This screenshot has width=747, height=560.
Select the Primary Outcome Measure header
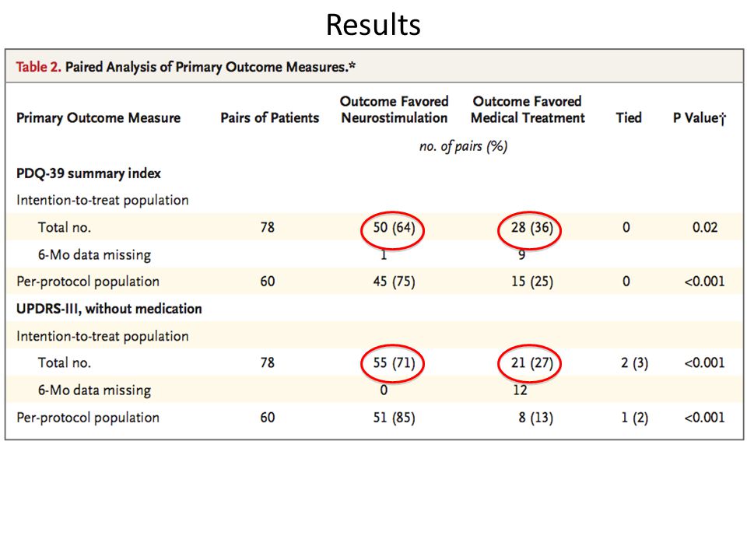[x=99, y=117]
